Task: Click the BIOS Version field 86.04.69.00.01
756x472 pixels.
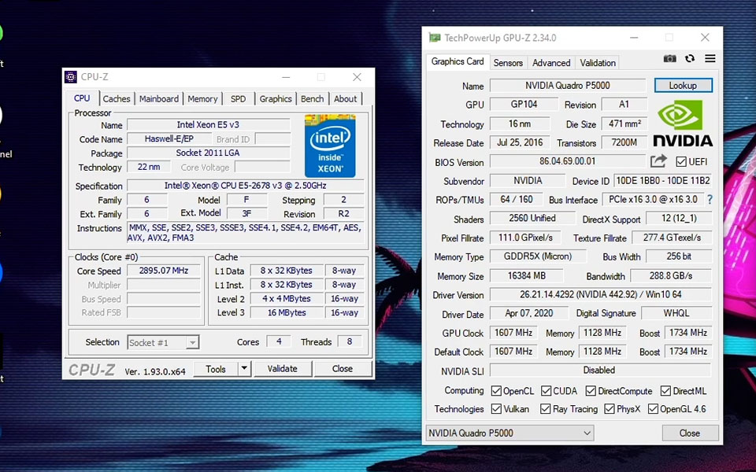Action: (568, 161)
